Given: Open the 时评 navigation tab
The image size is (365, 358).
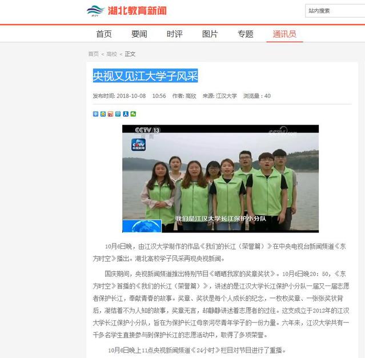Looking at the screenshot, I should click(175, 34).
